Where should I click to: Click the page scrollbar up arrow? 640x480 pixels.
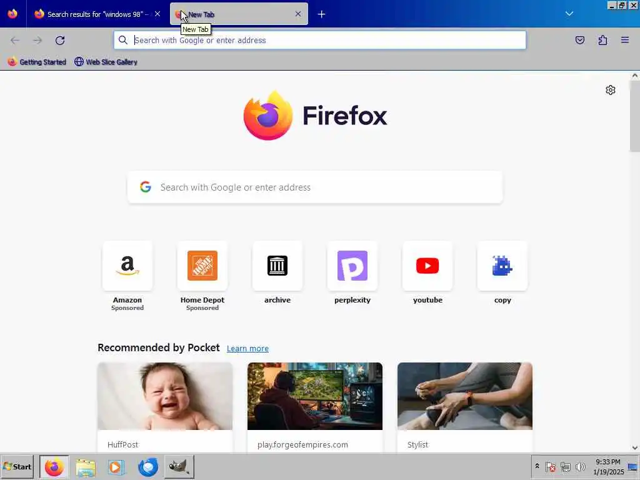coord(634,76)
